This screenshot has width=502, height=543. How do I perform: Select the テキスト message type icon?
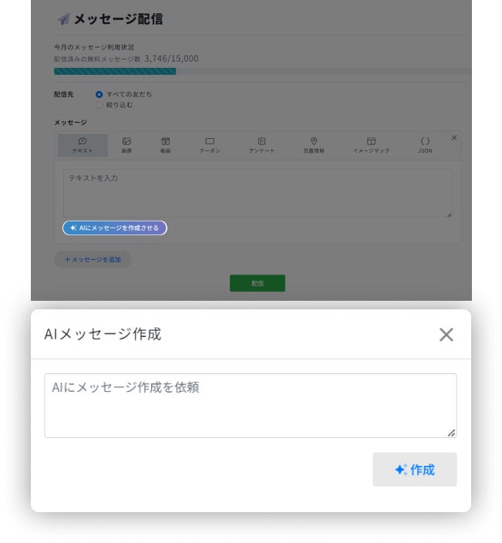tap(83, 142)
